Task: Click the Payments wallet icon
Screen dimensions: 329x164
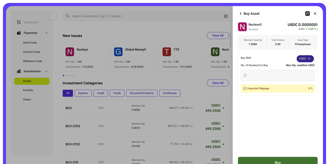Action: click(19, 33)
